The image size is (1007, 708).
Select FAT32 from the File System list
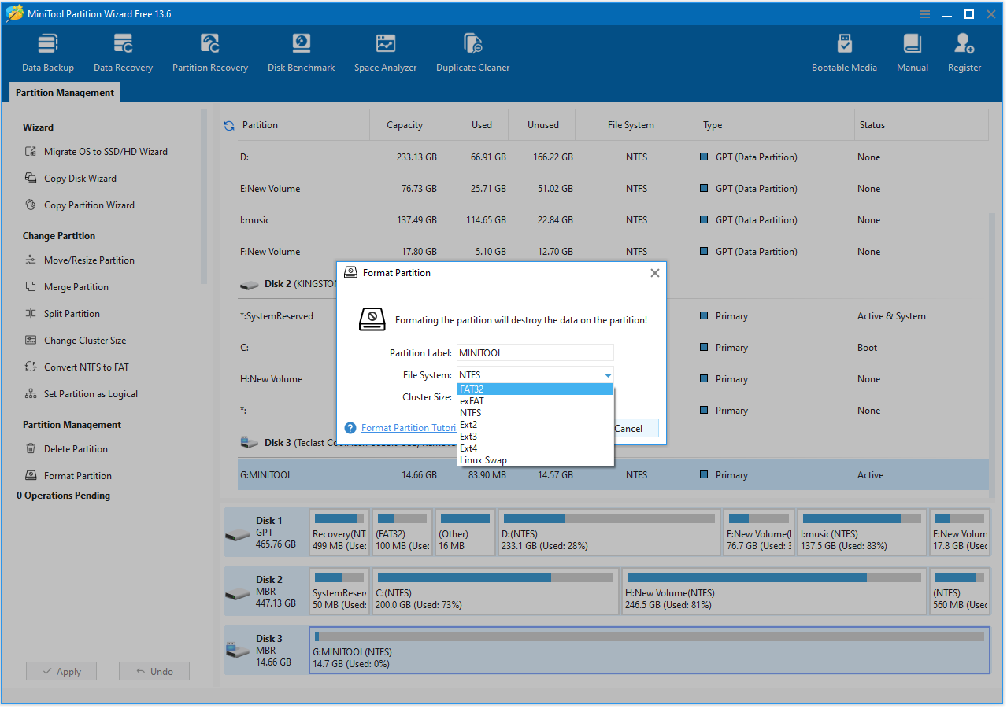[x=472, y=389]
